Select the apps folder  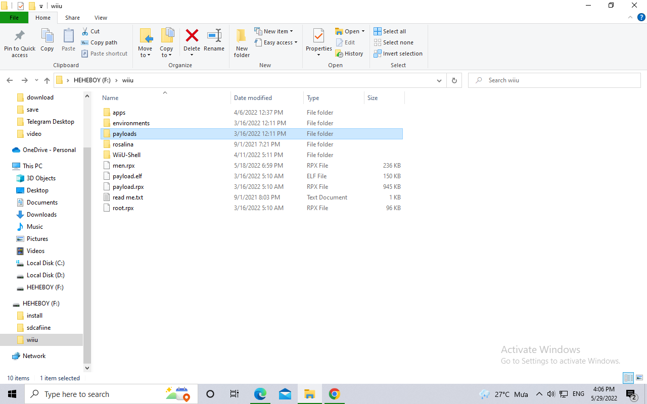tap(251, 113)
